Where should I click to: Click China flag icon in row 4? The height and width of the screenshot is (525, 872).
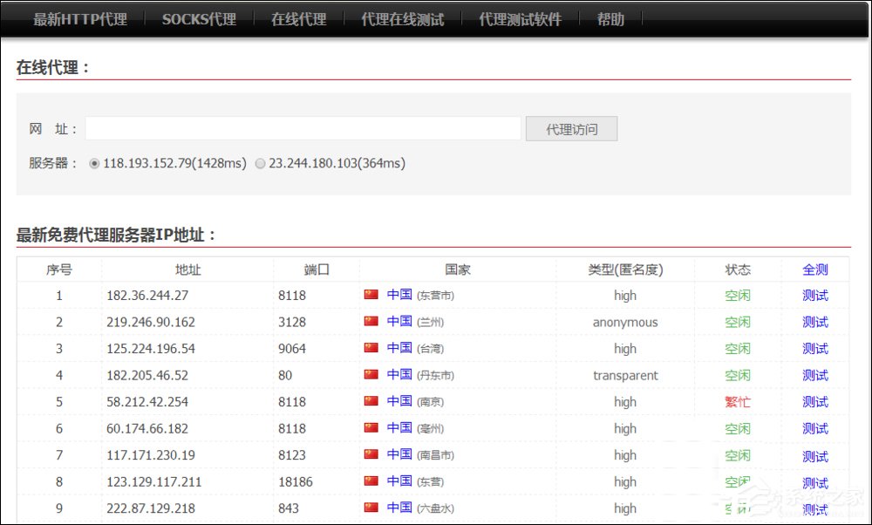[371, 374]
